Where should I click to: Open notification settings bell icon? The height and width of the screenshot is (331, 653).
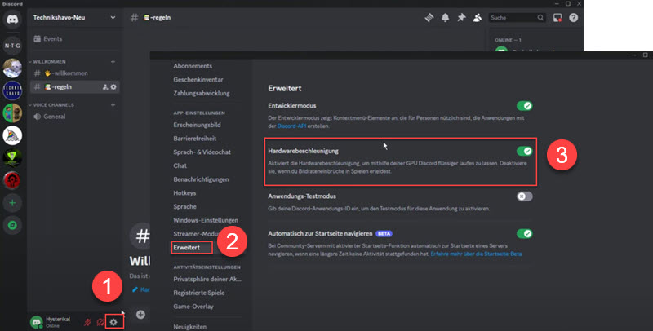click(x=445, y=17)
